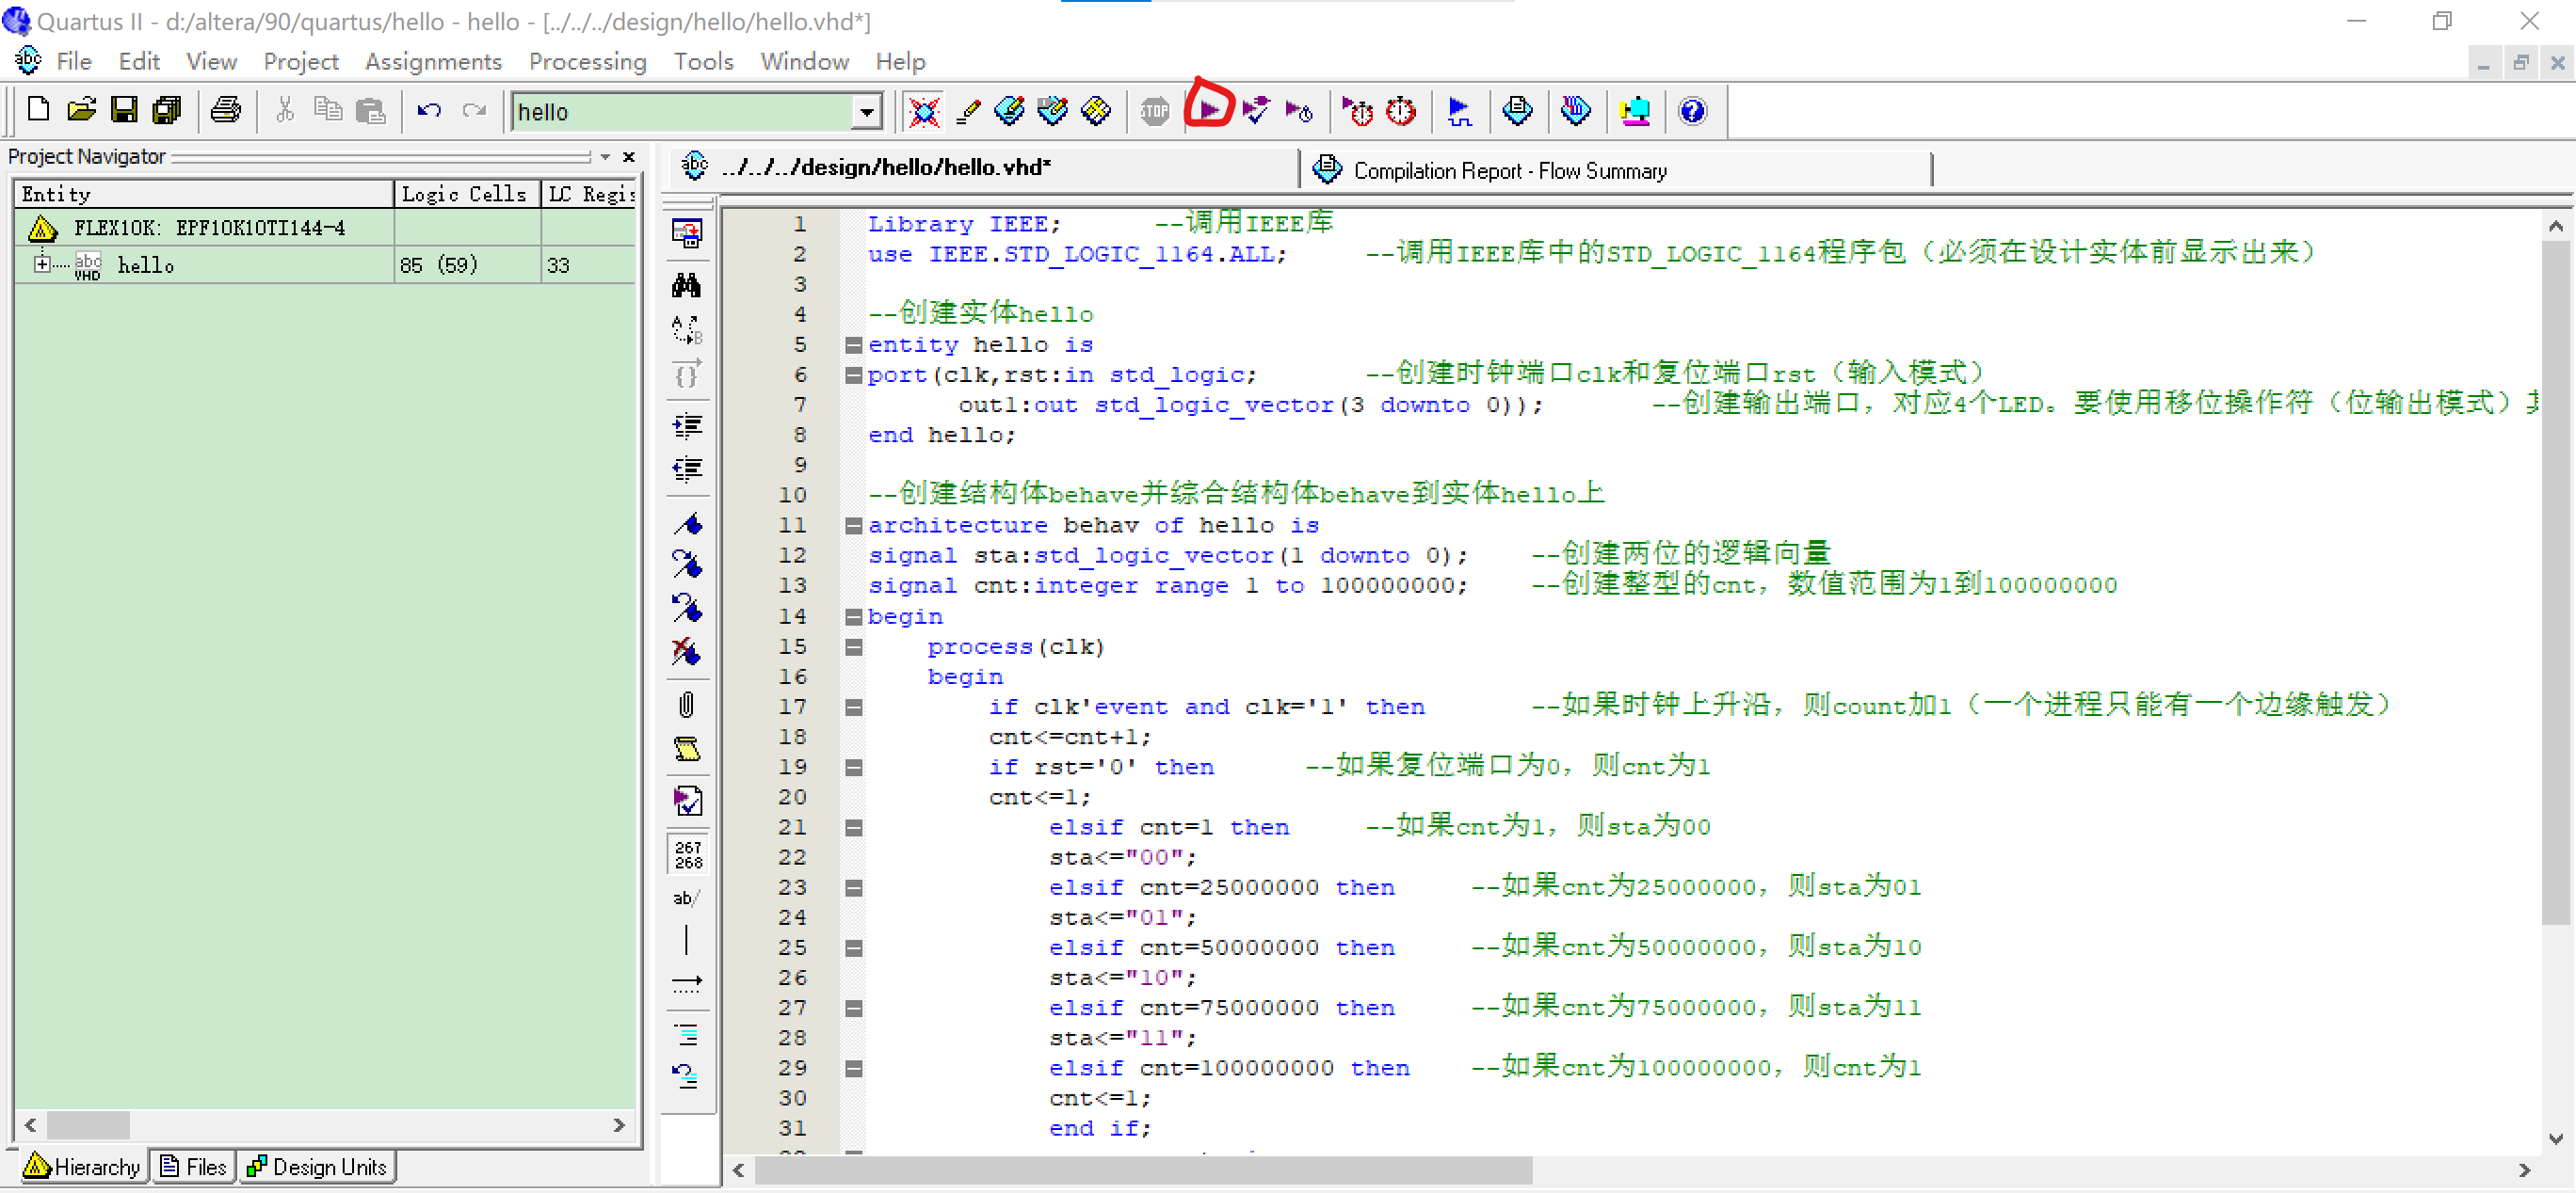Click the Save file icon

coord(124,110)
